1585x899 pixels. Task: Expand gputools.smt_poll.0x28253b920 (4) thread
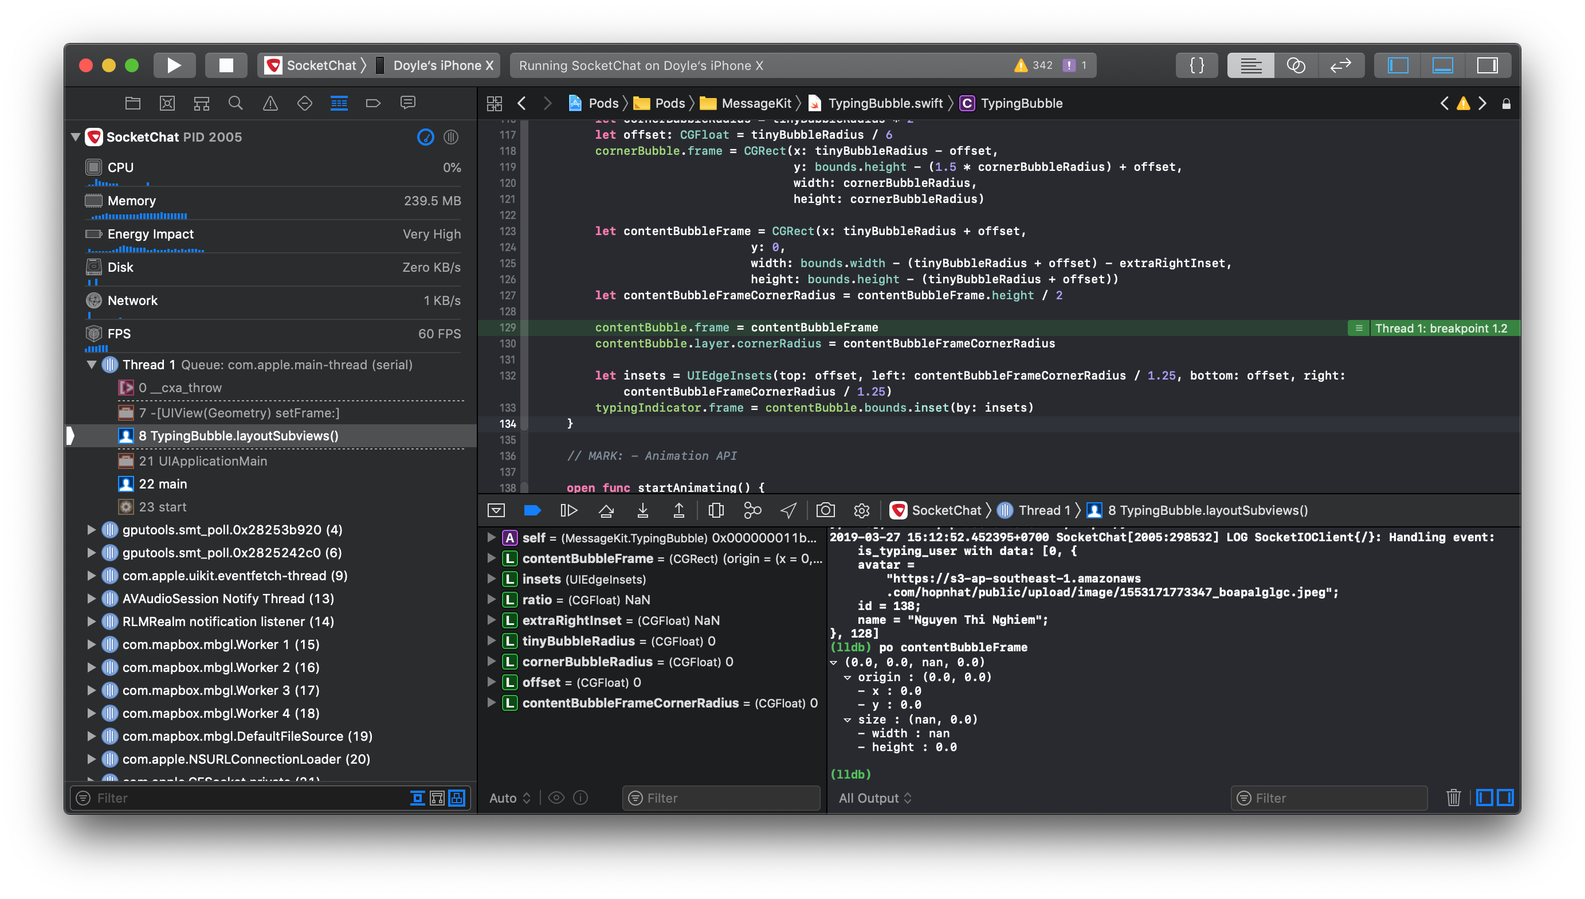91,530
